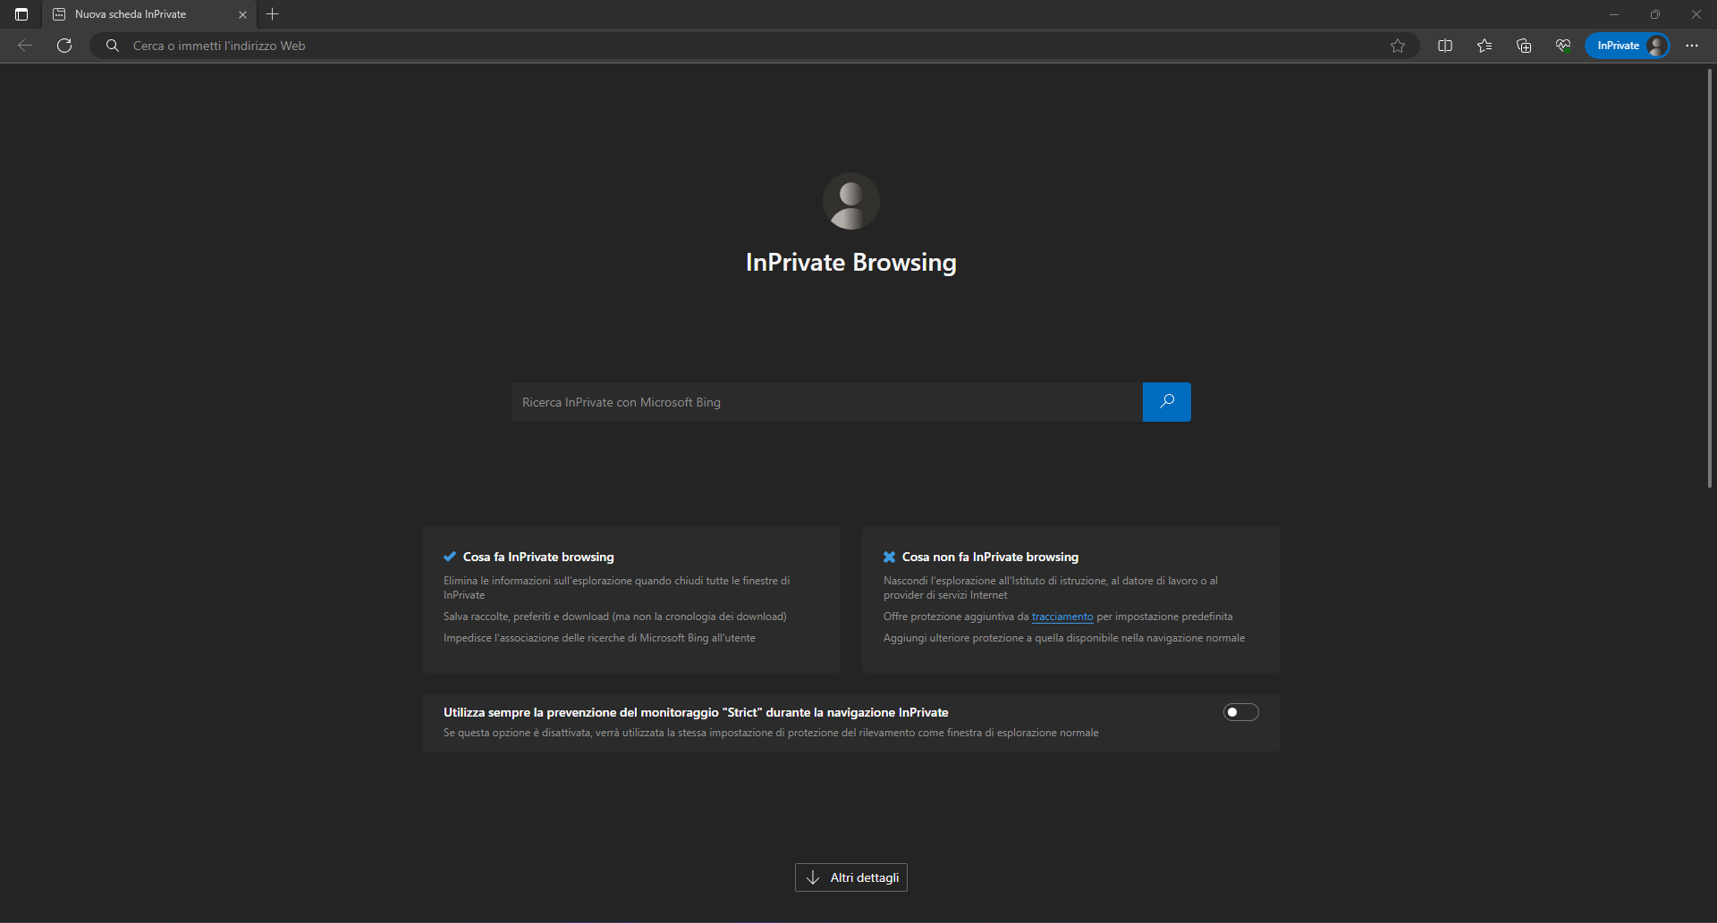Expand the Altri dettagli section
The image size is (1717, 923).
pyautogui.click(x=851, y=877)
